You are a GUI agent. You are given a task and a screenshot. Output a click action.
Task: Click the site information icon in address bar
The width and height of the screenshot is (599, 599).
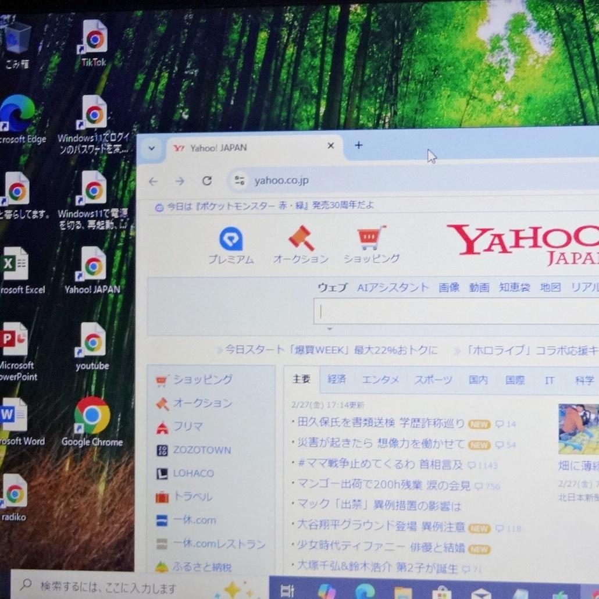[240, 180]
